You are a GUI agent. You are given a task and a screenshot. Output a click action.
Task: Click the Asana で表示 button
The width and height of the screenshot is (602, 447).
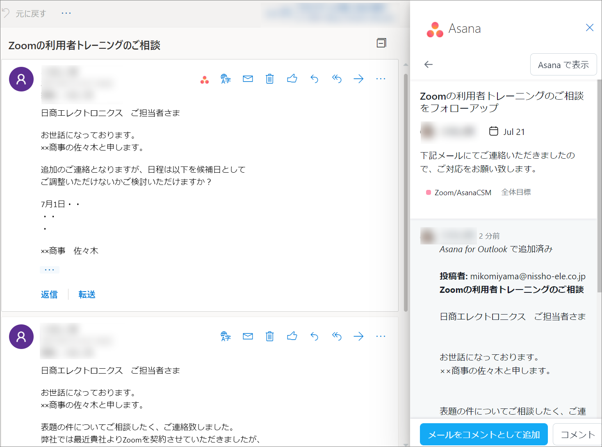(563, 65)
